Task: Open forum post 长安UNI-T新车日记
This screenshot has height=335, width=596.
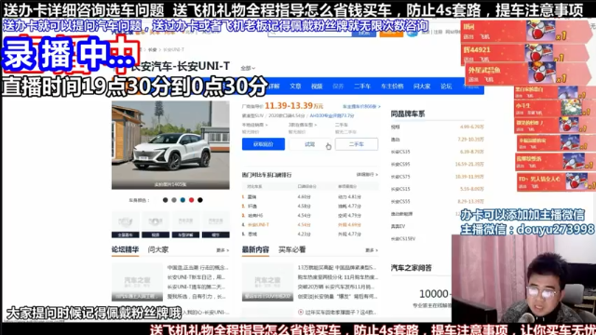Action: pyautogui.click(x=196, y=277)
